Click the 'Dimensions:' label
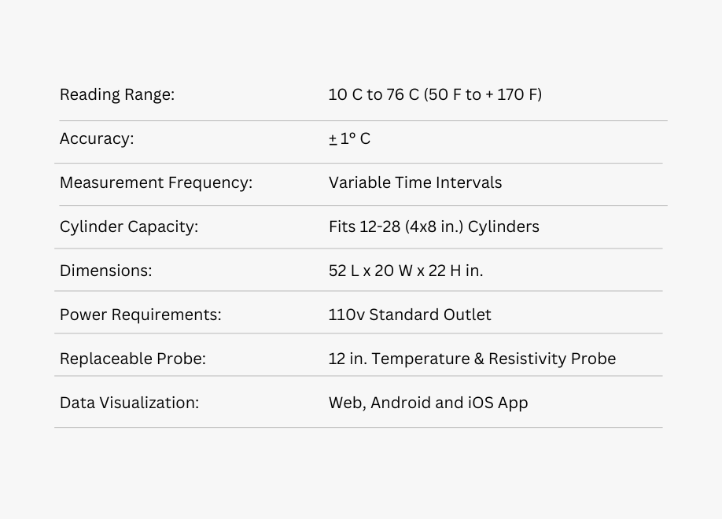Viewport: 722px width, 519px height. [x=105, y=271]
